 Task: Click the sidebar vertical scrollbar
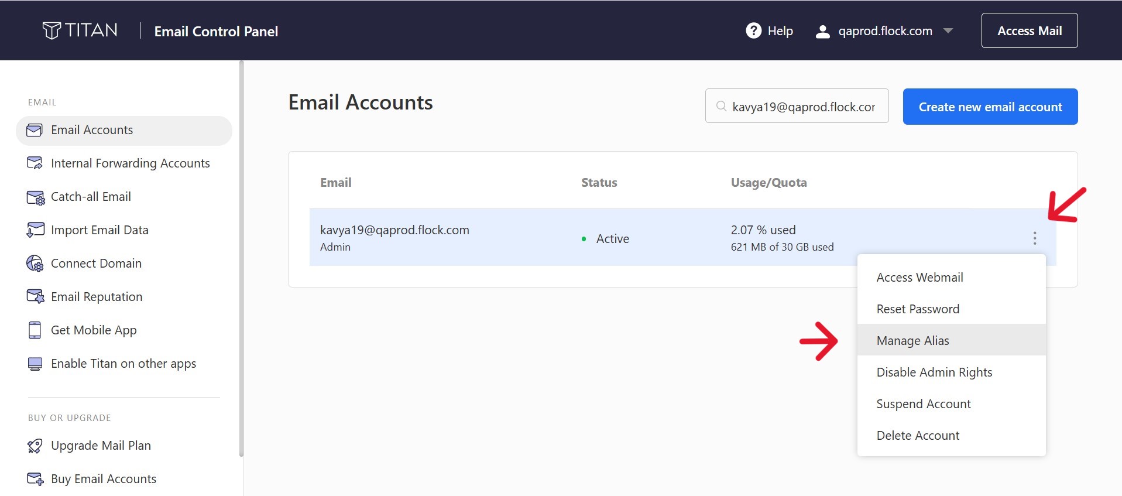point(241,258)
